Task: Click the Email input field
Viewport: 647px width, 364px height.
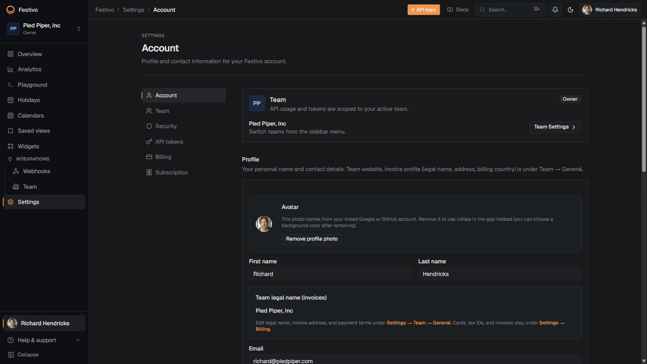Action: tap(415, 360)
